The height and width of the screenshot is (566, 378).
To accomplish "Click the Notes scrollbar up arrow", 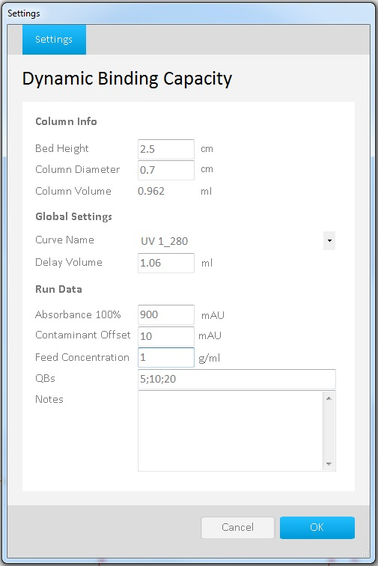I will click(329, 398).
